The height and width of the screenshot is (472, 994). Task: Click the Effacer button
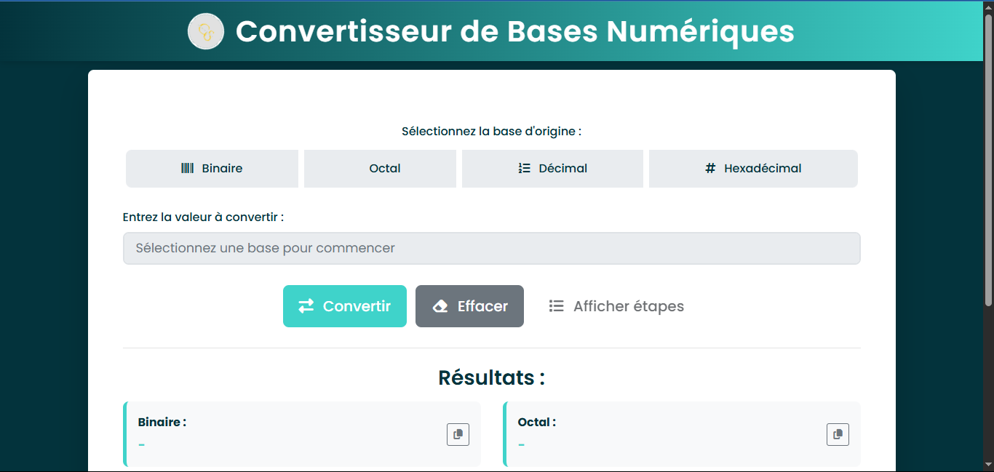469,306
